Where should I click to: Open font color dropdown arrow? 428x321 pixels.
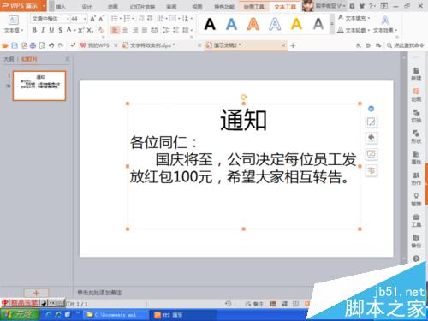click(74, 30)
